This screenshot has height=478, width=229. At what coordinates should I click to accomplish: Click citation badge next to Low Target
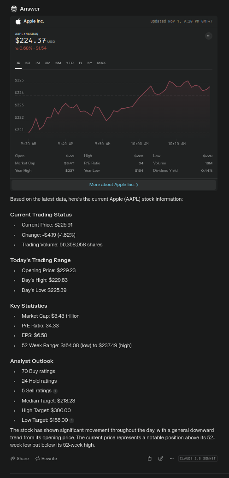[72, 420]
